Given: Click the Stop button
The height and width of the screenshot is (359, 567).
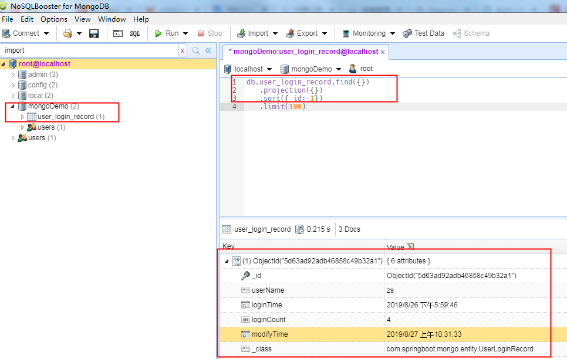Looking at the screenshot, I should 210,33.
